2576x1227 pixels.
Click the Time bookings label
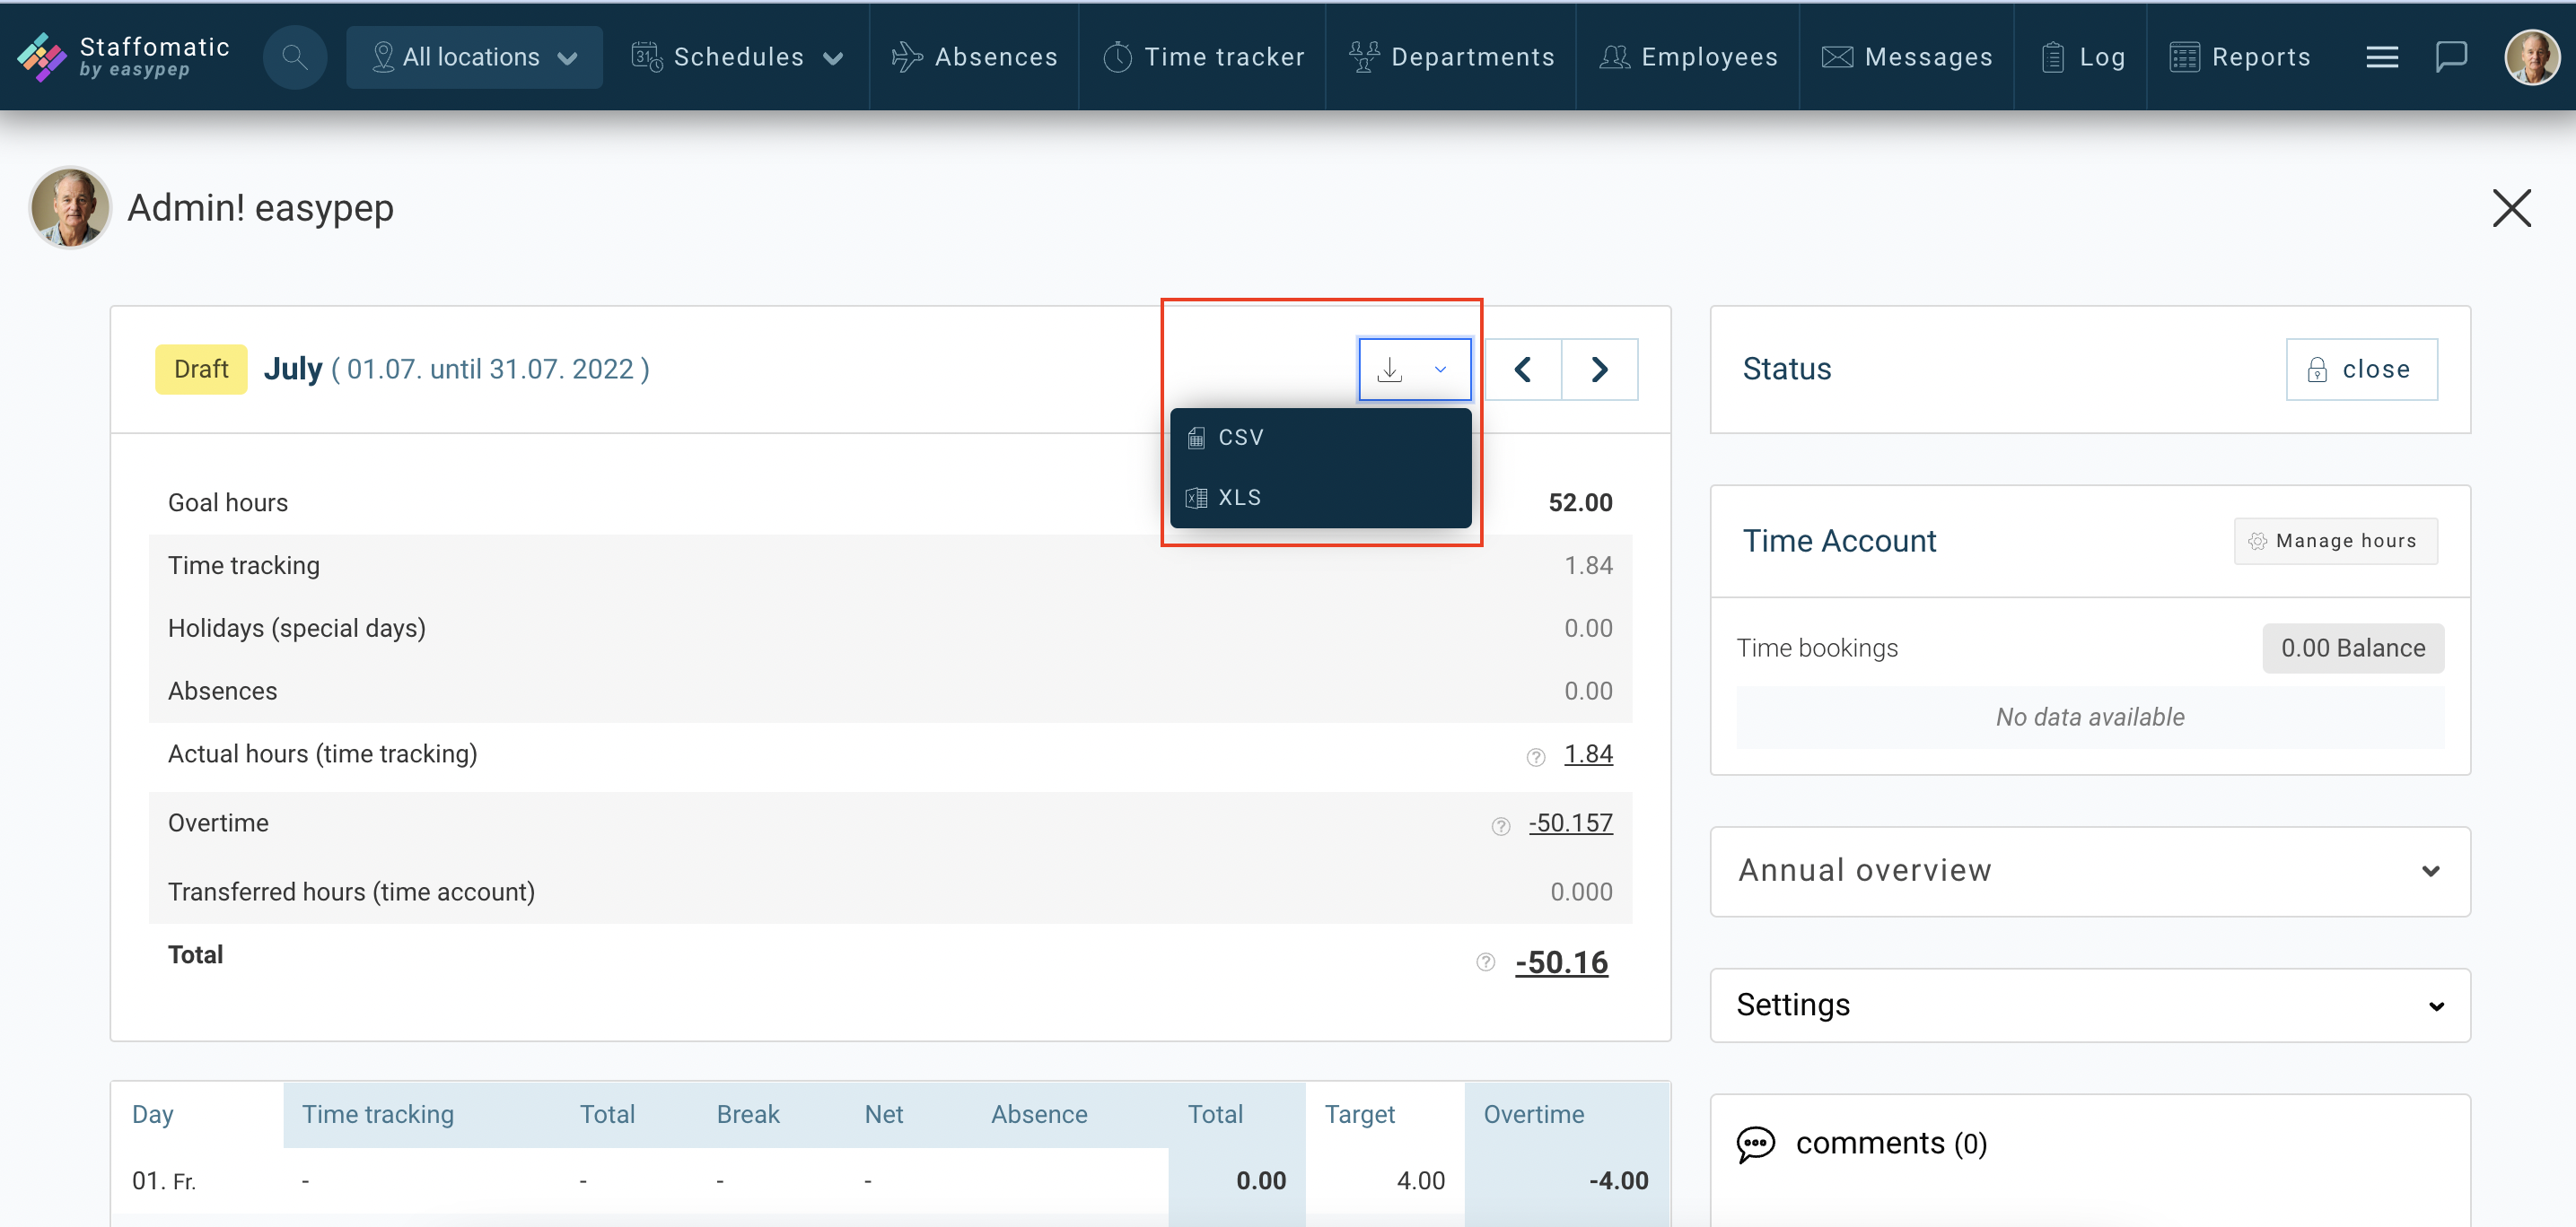(1816, 648)
